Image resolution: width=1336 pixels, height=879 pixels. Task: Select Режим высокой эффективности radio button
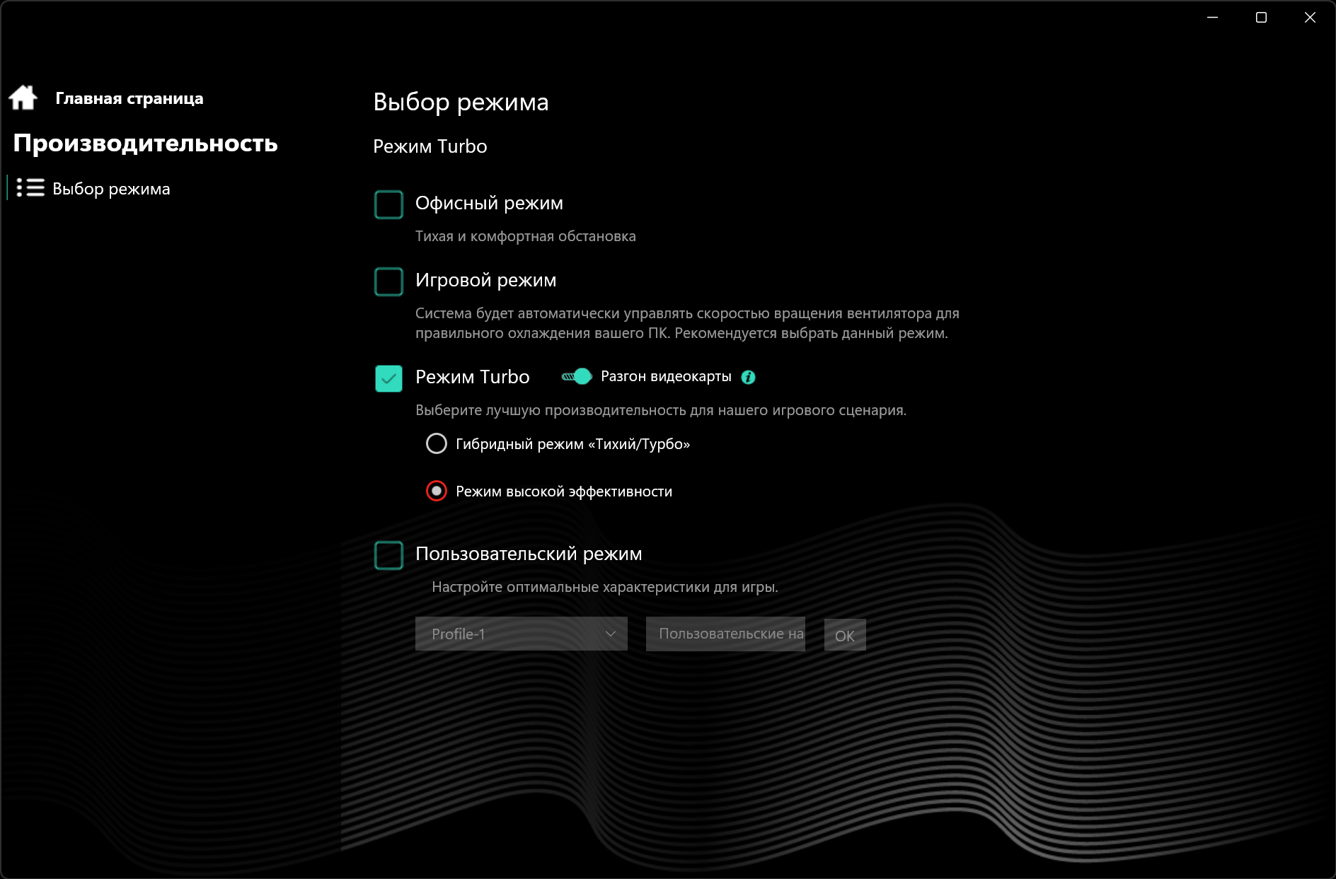[437, 491]
